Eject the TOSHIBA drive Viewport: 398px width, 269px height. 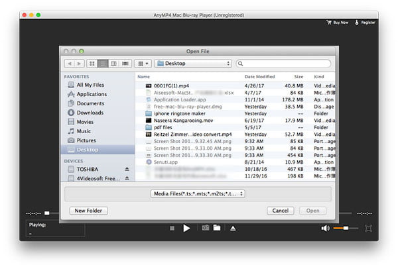click(x=127, y=169)
